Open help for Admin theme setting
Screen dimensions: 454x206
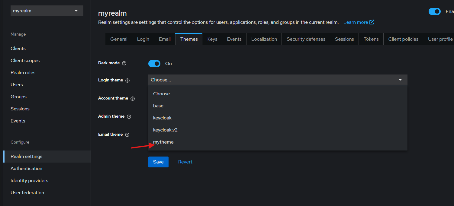pos(129,117)
